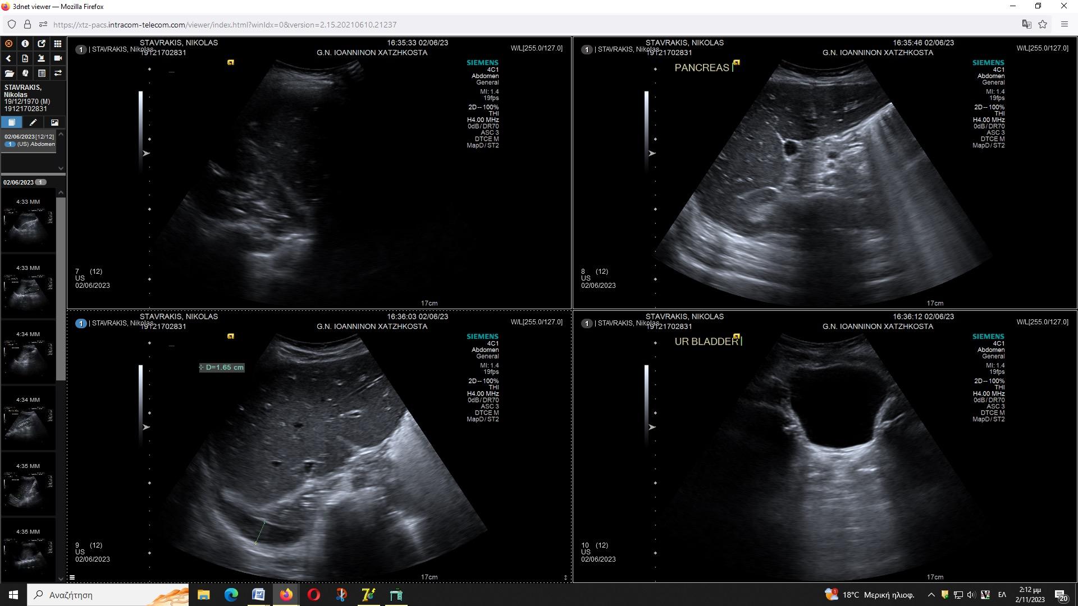Toggle series badge 1 on pancreas viewport
This screenshot has height=606, width=1078.
tap(587, 49)
